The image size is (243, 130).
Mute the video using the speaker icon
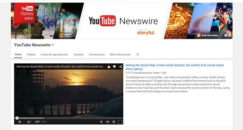[x=29, y=122]
